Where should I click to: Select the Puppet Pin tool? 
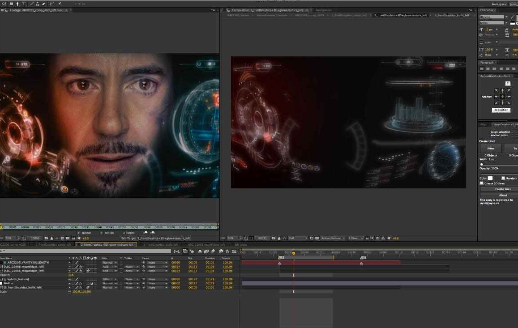coord(60,4)
